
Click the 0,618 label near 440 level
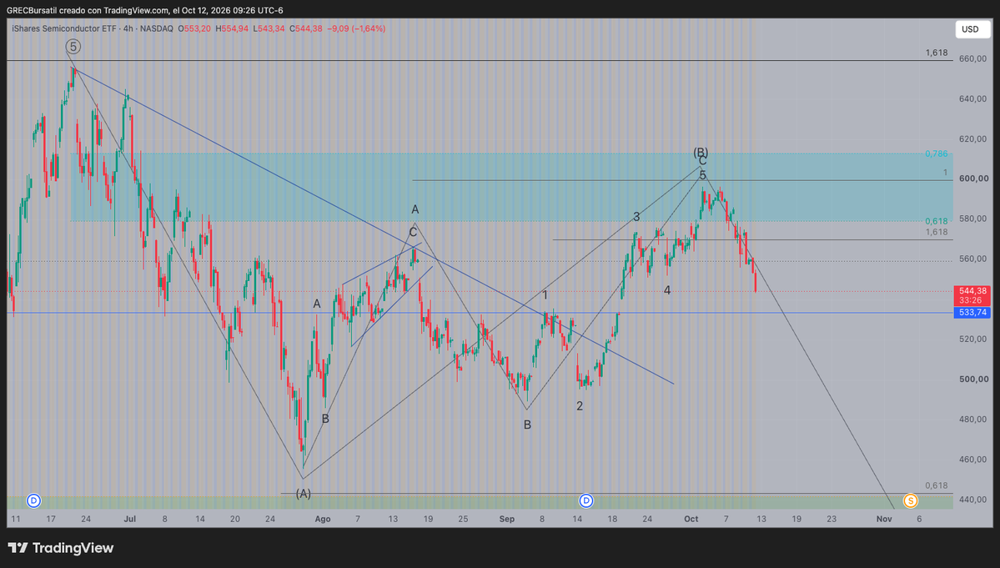[x=937, y=485]
